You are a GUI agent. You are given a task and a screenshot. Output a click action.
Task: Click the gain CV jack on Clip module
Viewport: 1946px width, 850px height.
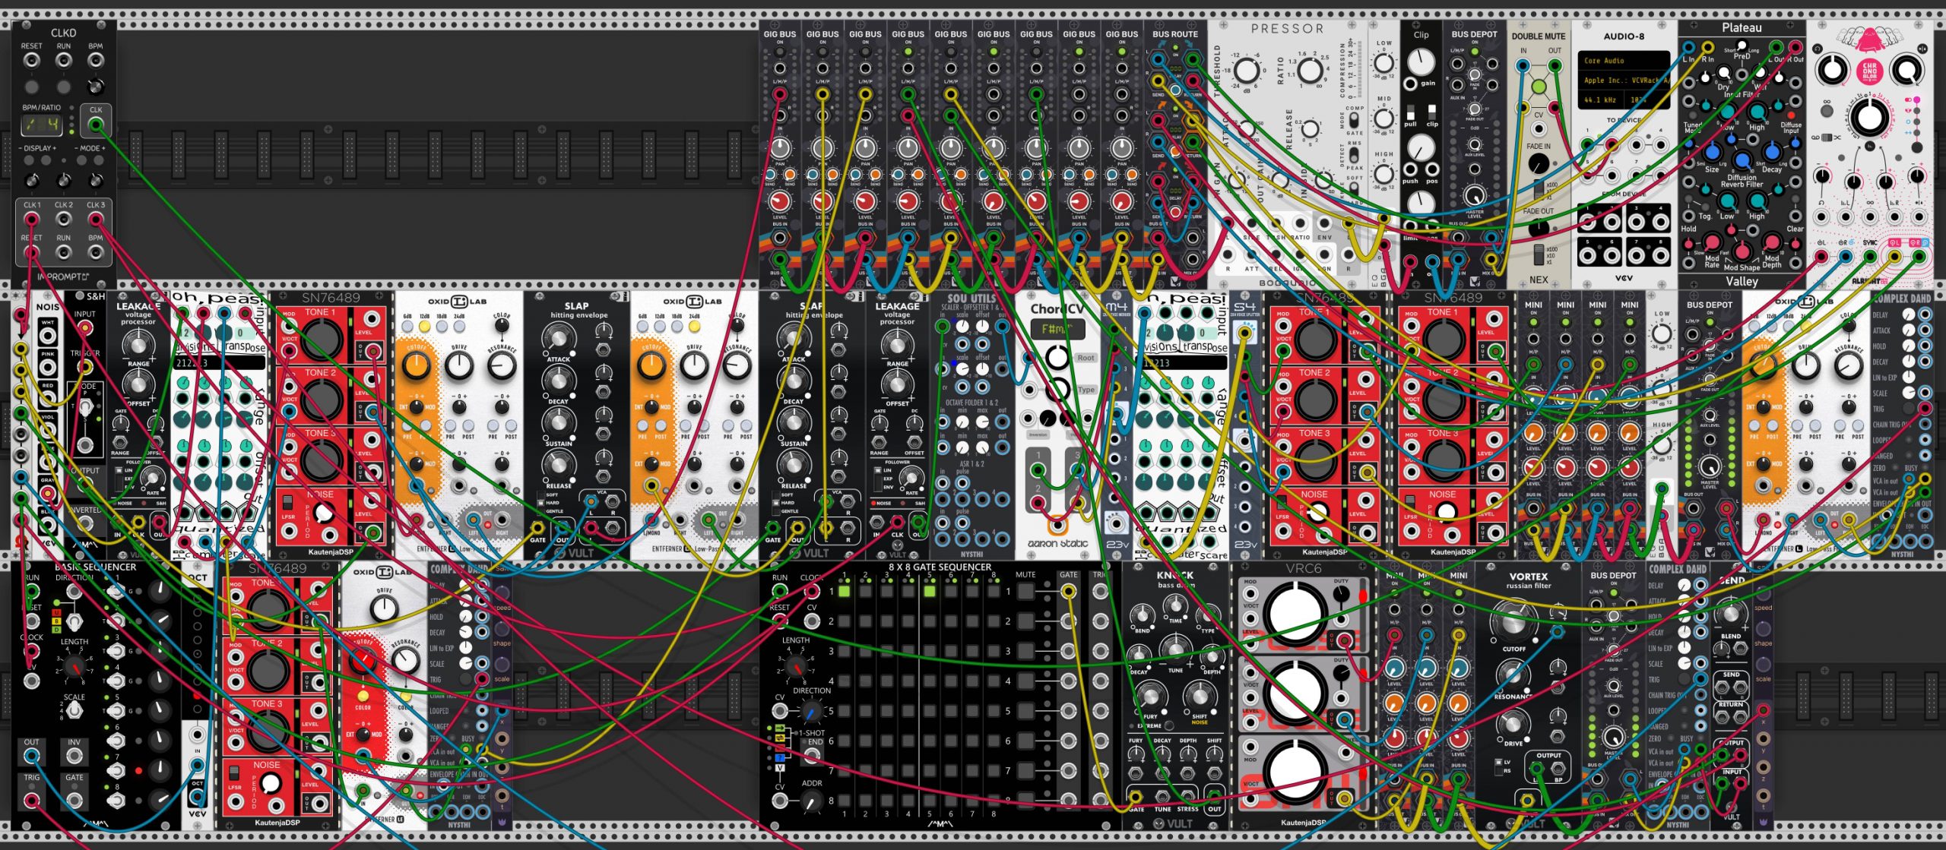click(1411, 83)
